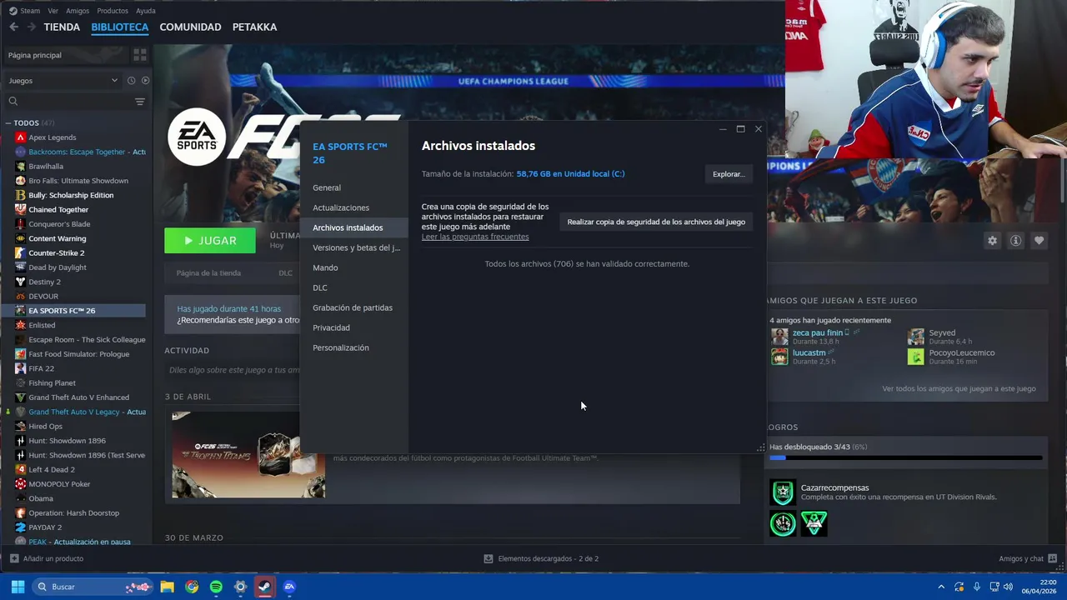Click the add product plus icon
The width and height of the screenshot is (1067, 600).
click(14, 558)
